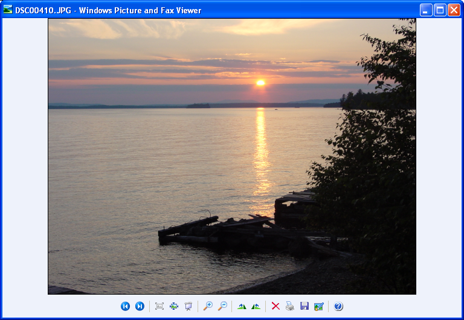The height and width of the screenshot is (320, 464).
Task: Open Help with the question mark icon
Action: pos(338,306)
